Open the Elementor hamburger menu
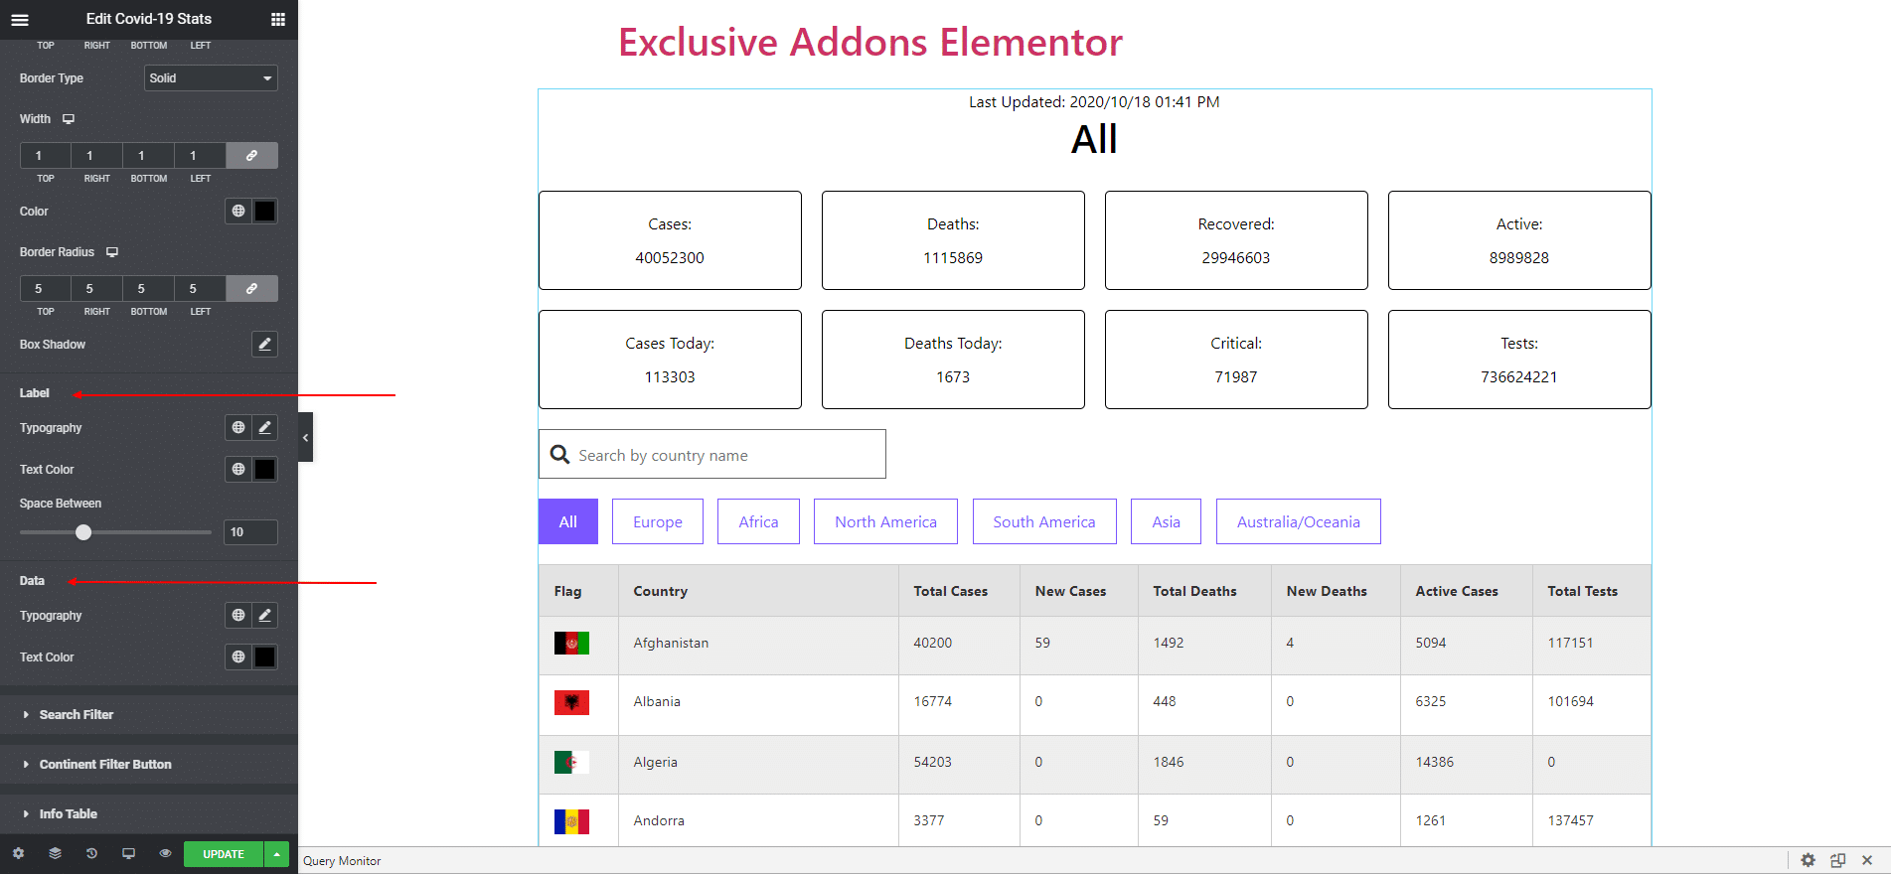The image size is (1891, 874). pos(20,19)
